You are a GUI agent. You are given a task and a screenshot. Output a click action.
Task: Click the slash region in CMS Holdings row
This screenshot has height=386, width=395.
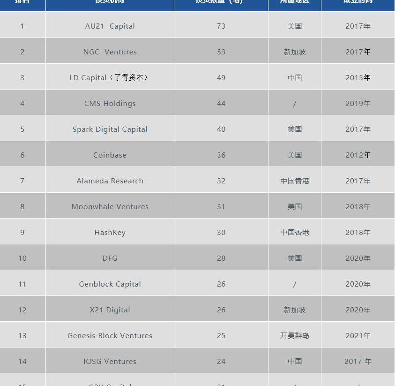click(294, 103)
